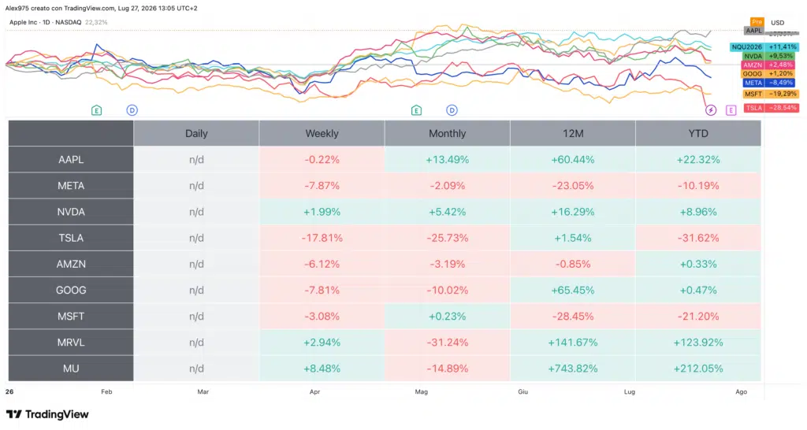The height and width of the screenshot is (430, 807).
Task: Click the orange Pre market badge
Action: click(x=757, y=21)
